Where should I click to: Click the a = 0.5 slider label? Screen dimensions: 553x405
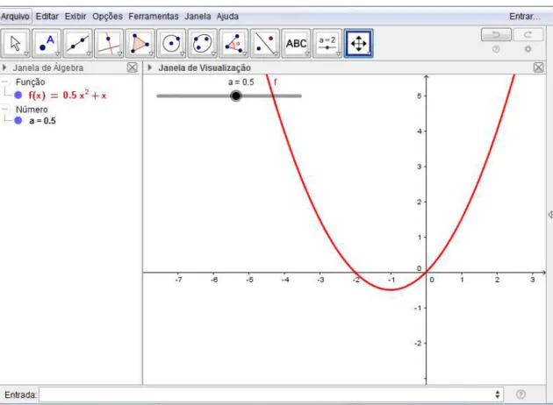[241, 82]
